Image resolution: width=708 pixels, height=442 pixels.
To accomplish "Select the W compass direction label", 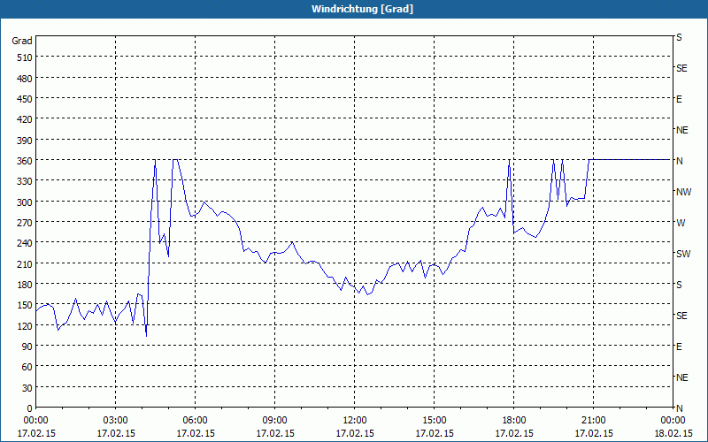I will [x=680, y=223].
